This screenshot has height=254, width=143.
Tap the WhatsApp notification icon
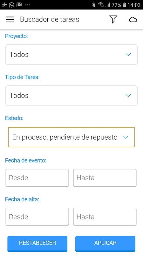click(11, 5)
